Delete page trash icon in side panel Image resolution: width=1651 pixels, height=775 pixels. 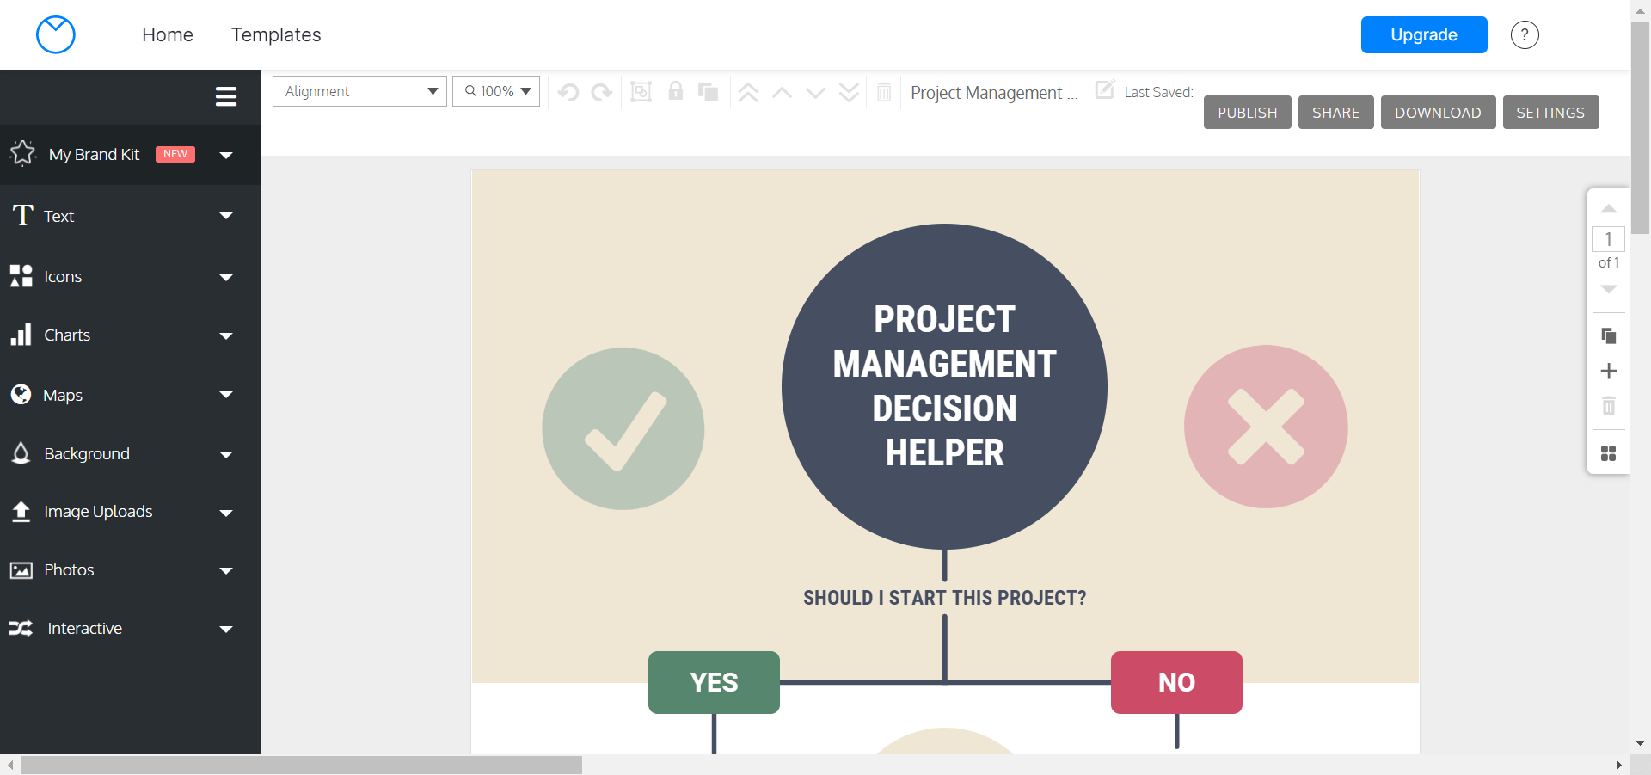click(x=1609, y=405)
